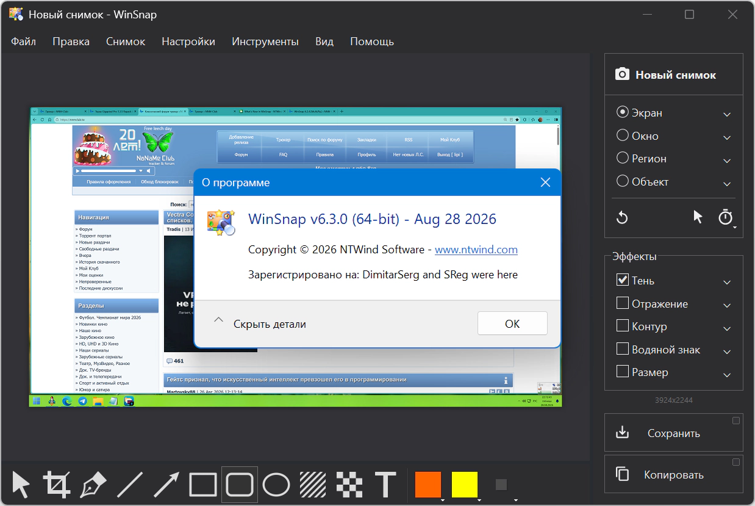This screenshot has width=755, height=506.
Task: Click the 3924x2244 image size label
Action: [x=673, y=400]
